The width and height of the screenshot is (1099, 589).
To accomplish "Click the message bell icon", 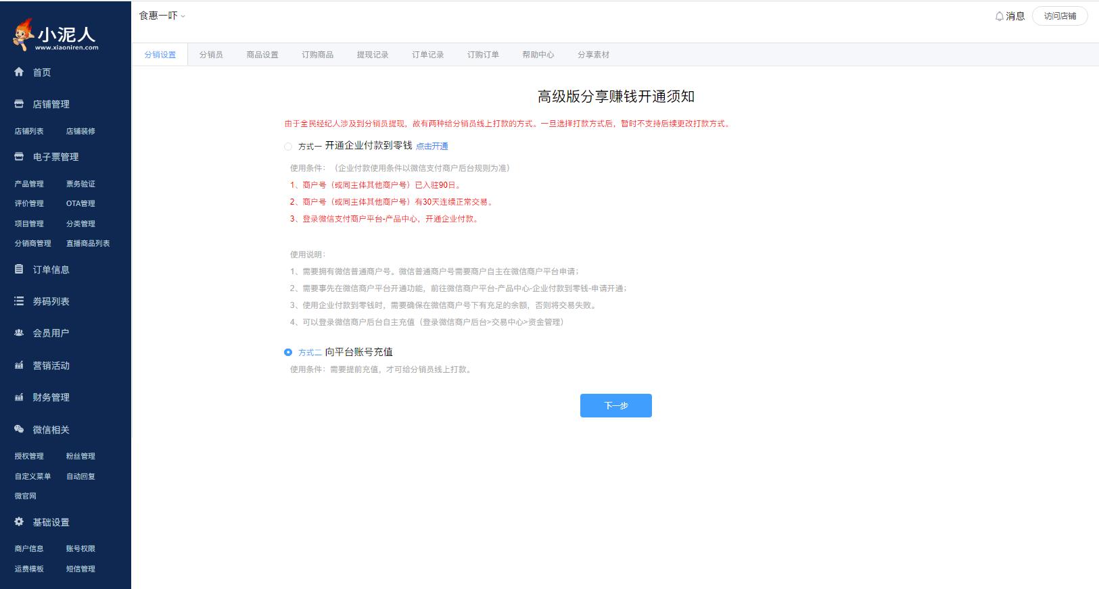I will [999, 16].
